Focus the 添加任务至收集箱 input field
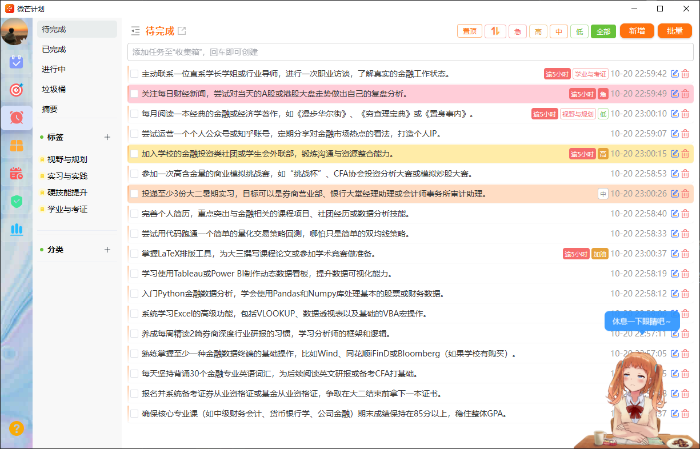The width and height of the screenshot is (700, 449). 410,52
